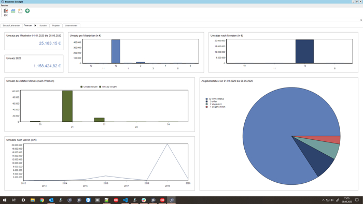
Task: Close the Finanzen tab
Action: click(35, 25)
